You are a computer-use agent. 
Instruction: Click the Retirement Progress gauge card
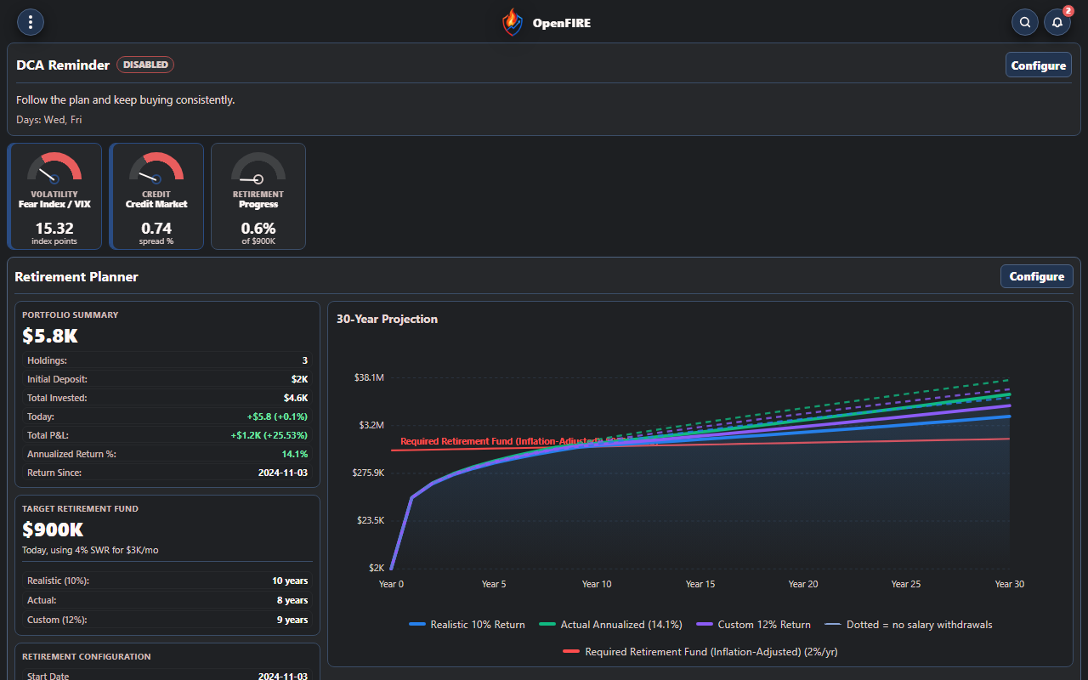pos(258,196)
